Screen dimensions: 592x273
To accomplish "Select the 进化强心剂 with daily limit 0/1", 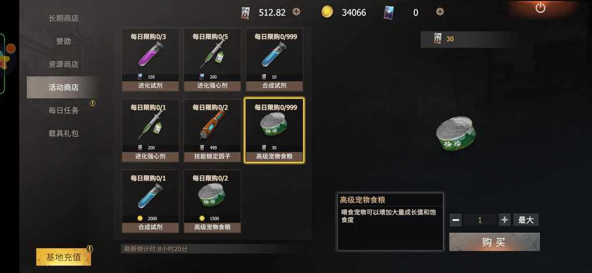I will tap(150, 130).
